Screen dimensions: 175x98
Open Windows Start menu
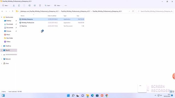click(68, 96)
